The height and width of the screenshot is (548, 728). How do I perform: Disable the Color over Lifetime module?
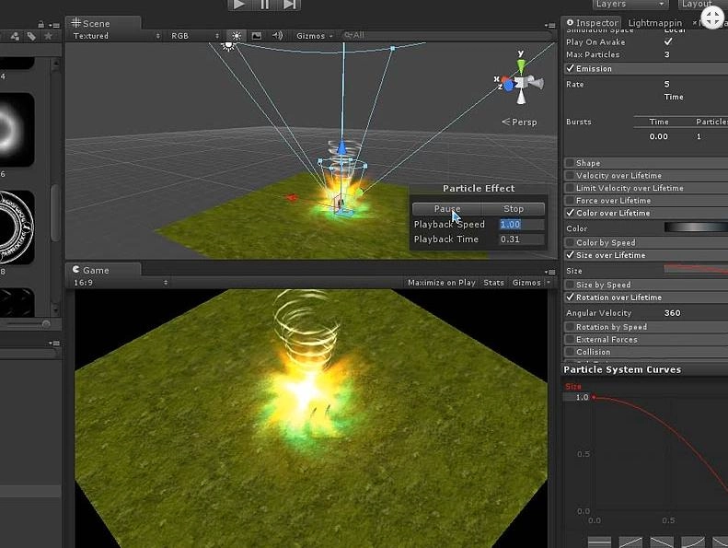pyautogui.click(x=571, y=213)
